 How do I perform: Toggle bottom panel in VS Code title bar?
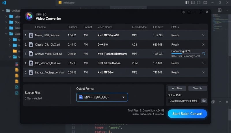coord(193,3)
